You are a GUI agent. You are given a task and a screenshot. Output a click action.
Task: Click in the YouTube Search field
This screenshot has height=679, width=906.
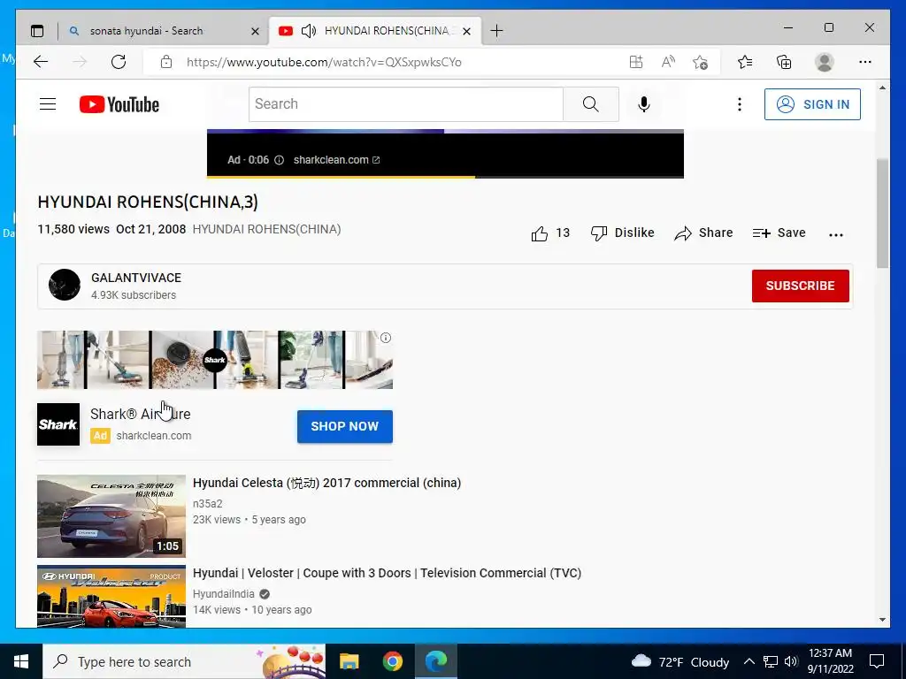pos(405,104)
